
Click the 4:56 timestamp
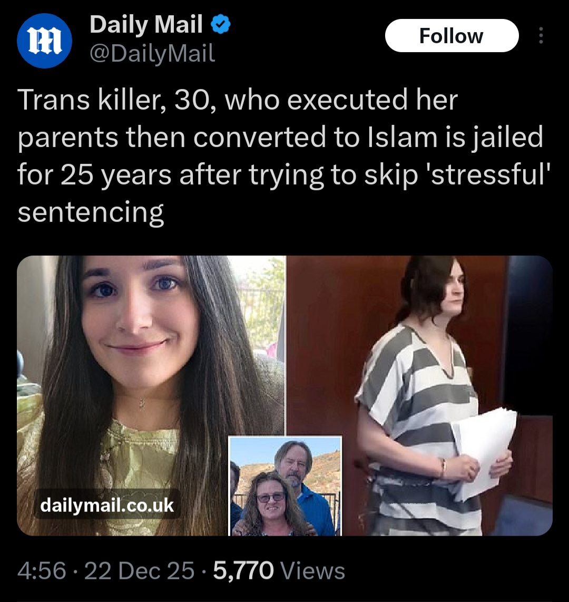point(42,570)
